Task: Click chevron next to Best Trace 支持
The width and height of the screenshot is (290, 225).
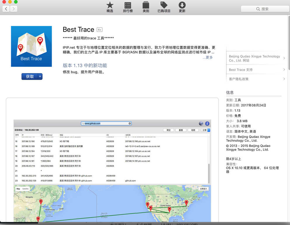Action: 284,70
